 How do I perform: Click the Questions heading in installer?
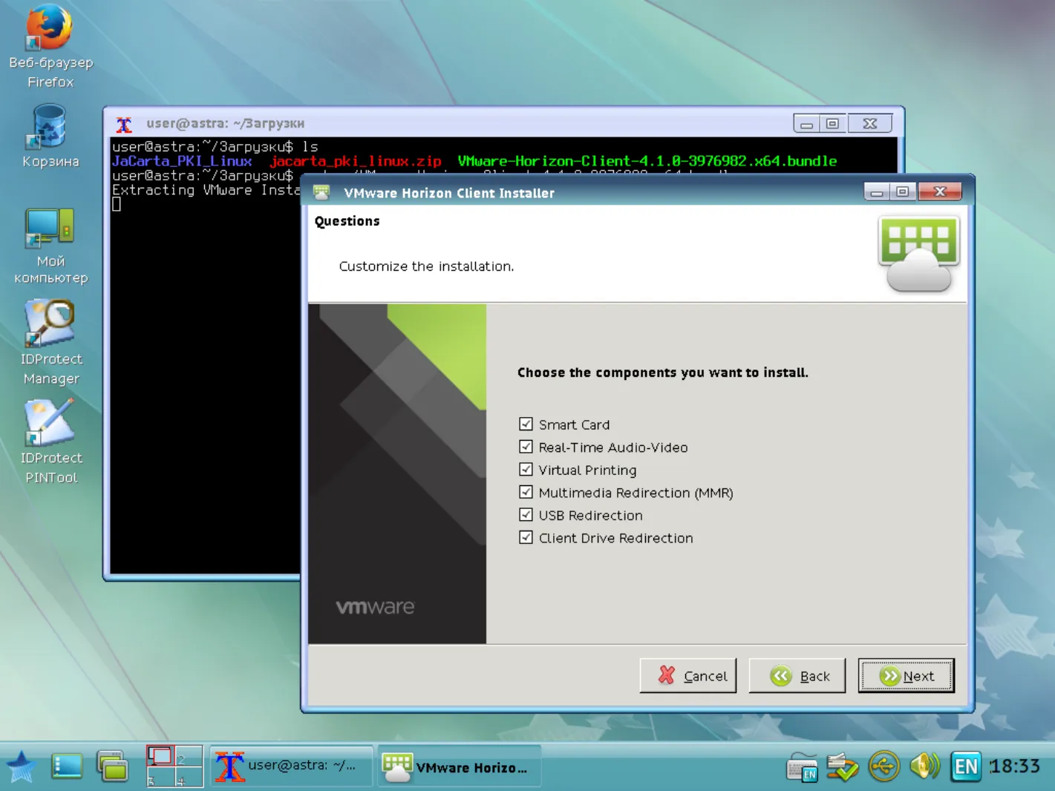[x=347, y=221]
